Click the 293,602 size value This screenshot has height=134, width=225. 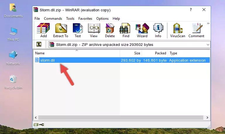131,60
